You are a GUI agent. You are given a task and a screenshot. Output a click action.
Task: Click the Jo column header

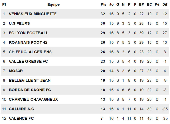[x=111, y=5]
